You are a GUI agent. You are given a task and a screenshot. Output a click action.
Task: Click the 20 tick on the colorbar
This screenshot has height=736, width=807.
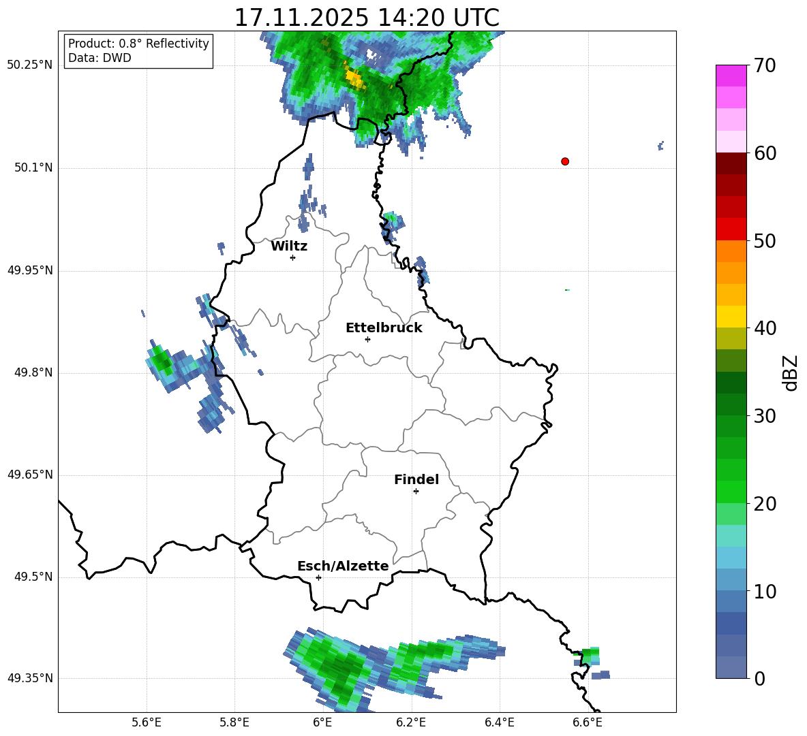point(765,504)
